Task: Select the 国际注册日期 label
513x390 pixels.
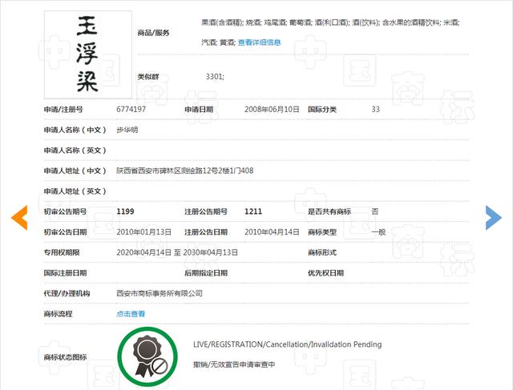Action: pyautogui.click(x=65, y=273)
